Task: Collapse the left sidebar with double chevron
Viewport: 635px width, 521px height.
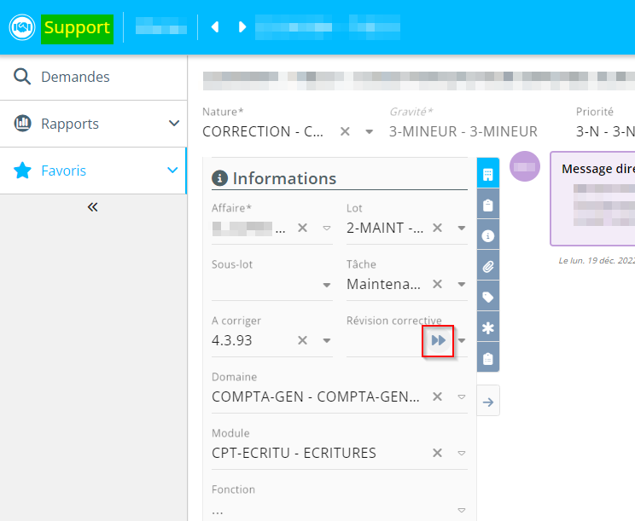Action: tap(93, 207)
